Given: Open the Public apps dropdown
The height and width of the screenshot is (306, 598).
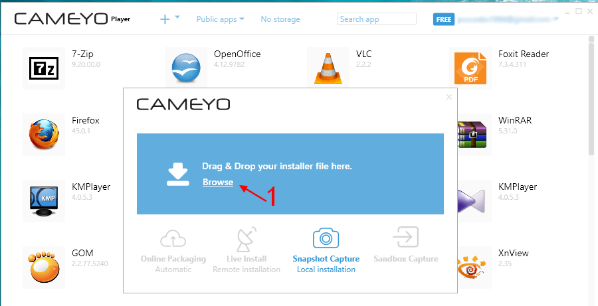Looking at the screenshot, I should pos(221,19).
